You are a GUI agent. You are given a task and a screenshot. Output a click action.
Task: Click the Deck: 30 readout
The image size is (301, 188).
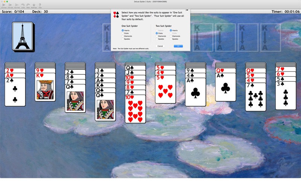pos(40,12)
